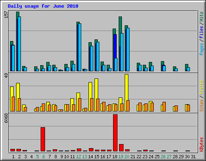Click the 157 hits scale label
This screenshot has height=161, width=206.
[6, 15]
